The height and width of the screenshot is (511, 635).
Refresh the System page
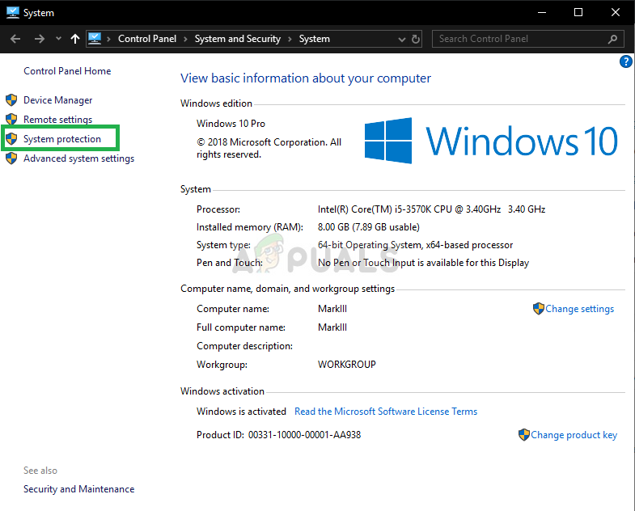(416, 39)
